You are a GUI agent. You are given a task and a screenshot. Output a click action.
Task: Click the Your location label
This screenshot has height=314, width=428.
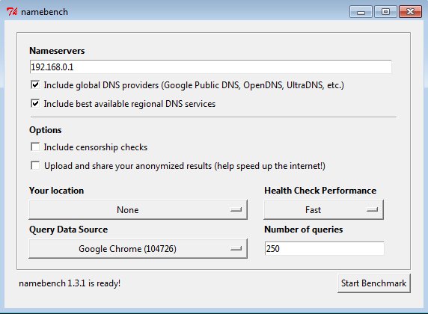tap(57, 191)
